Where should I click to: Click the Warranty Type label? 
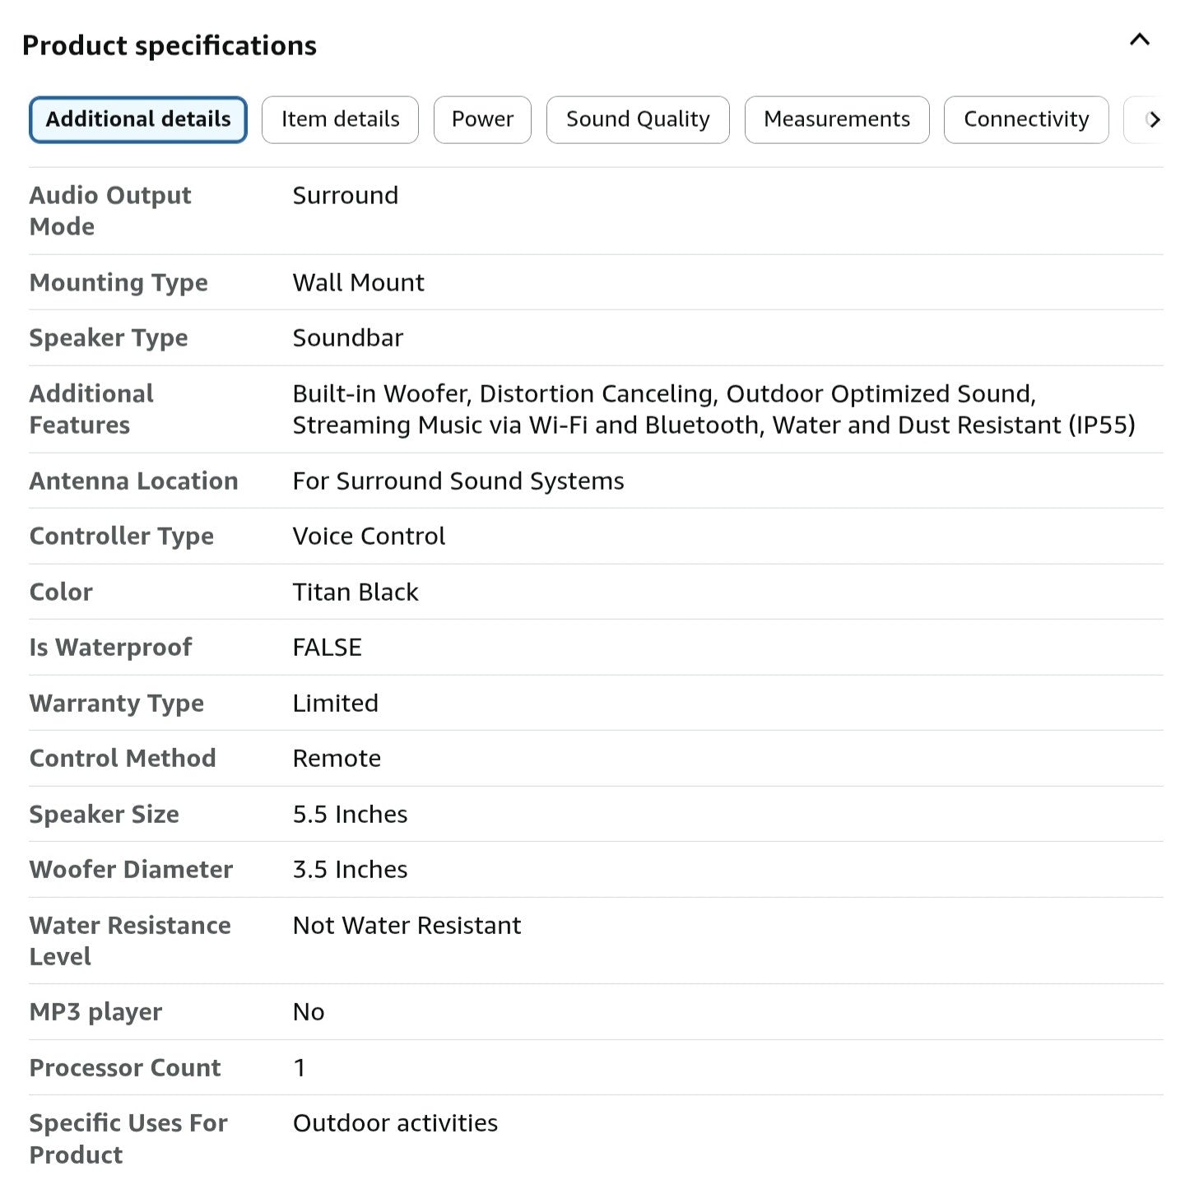point(117,704)
